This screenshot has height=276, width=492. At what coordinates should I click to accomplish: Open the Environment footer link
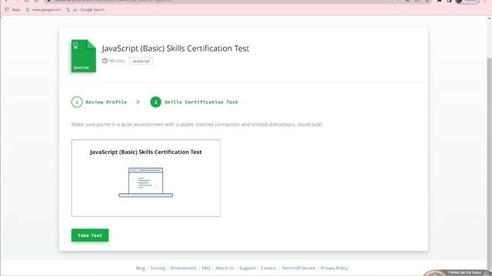pos(184,268)
